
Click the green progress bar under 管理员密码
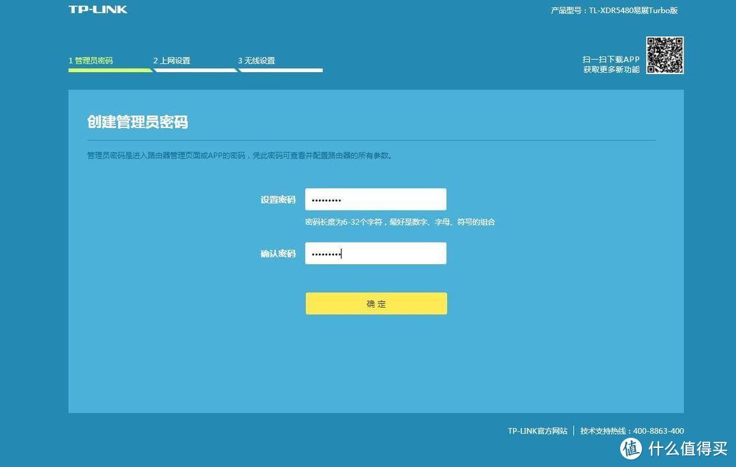click(x=110, y=69)
